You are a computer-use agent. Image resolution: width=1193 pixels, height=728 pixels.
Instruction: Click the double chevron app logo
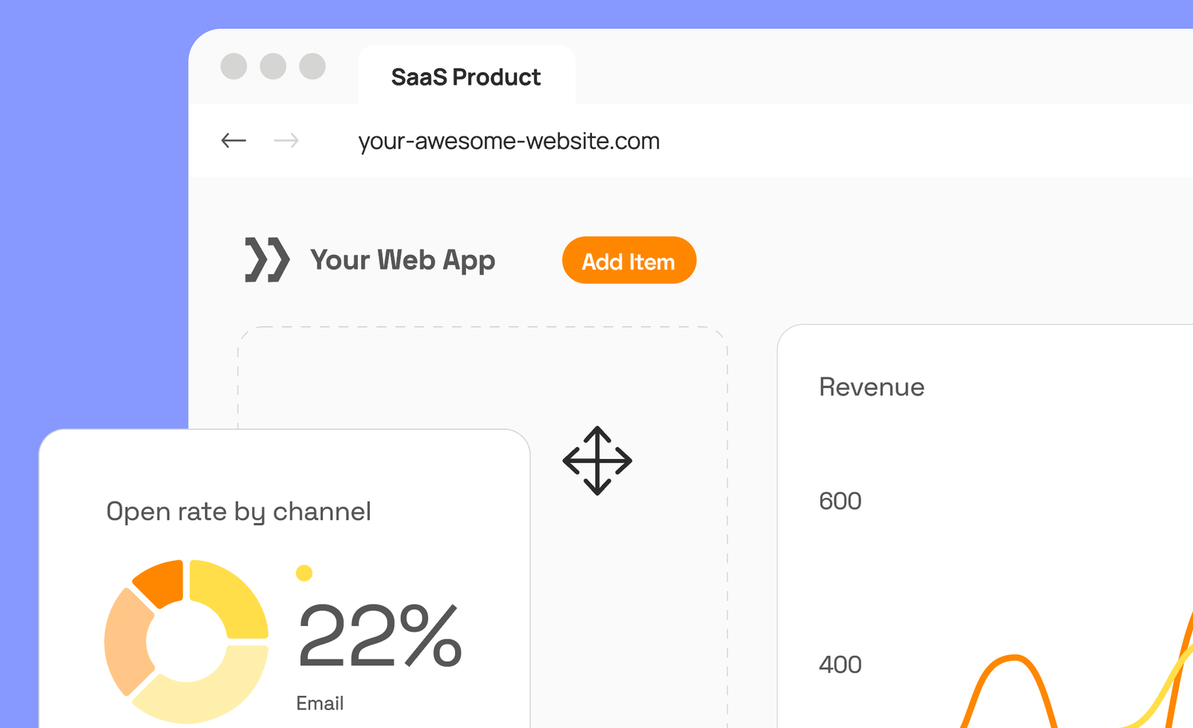coord(267,260)
